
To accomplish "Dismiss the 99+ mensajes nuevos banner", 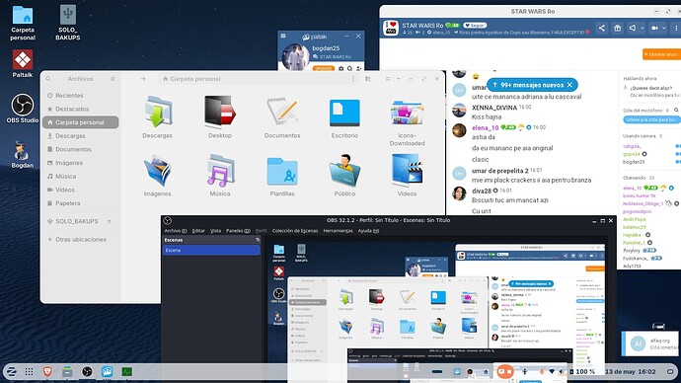I will [x=569, y=85].
